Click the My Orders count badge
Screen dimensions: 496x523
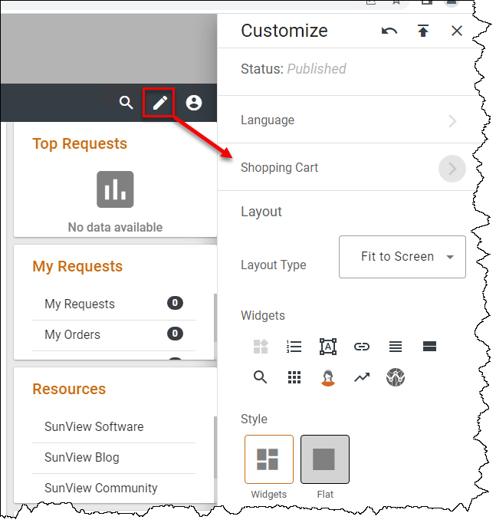(175, 334)
